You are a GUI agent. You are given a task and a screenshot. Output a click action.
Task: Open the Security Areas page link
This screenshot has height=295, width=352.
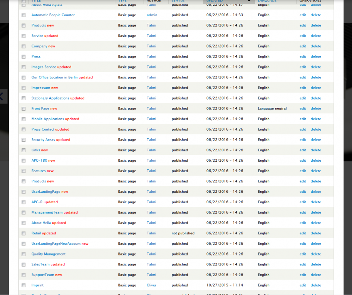point(43,140)
